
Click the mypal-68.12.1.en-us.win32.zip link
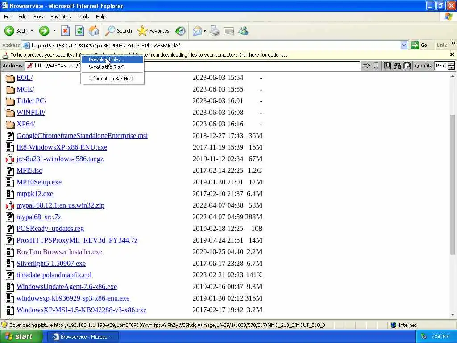[60, 205]
